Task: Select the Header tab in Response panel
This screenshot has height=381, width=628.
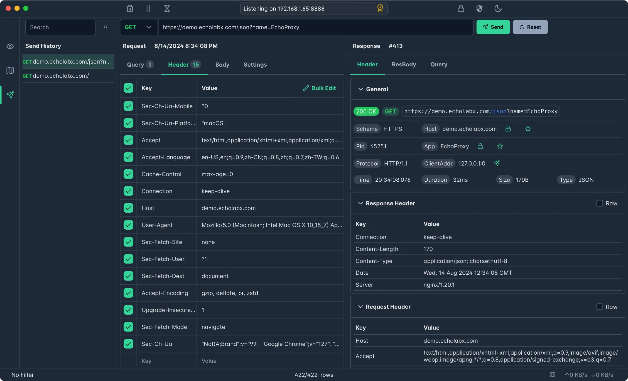Action: [x=367, y=64]
